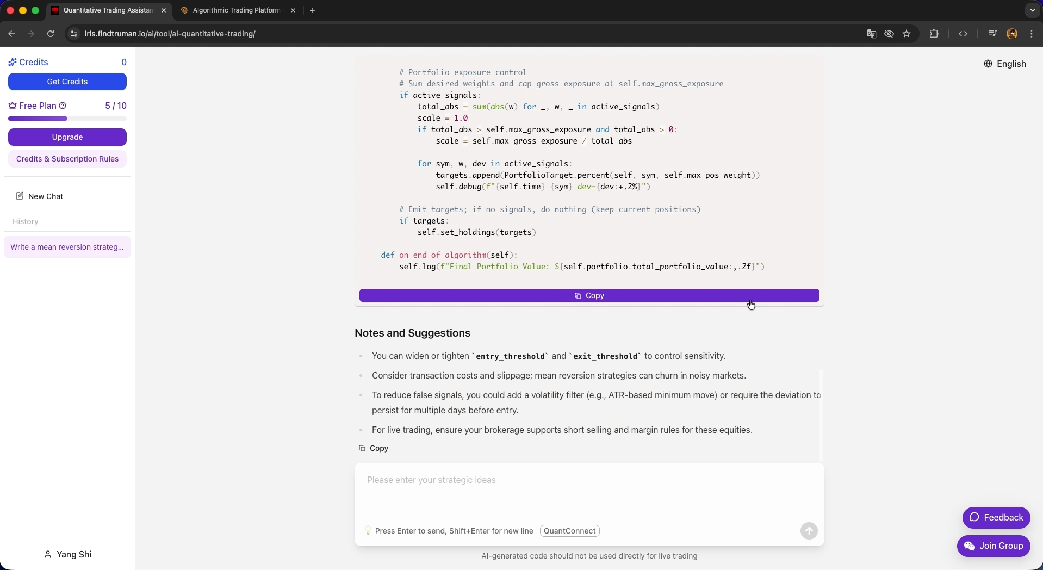Open Credits & Subscription Rules
Image resolution: width=1043 pixels, height=570 pixels.
pyautogui.click(x=67, y=159)
